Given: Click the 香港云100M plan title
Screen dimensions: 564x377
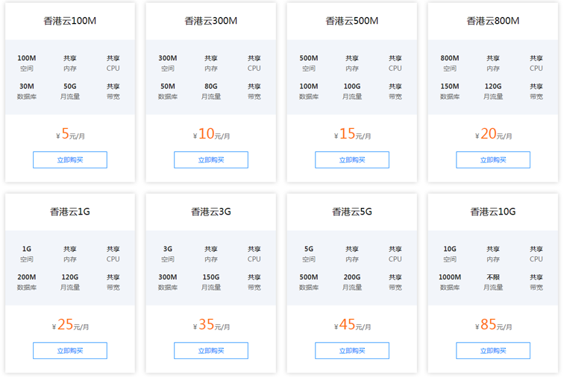Looking at the screenshot, I should click(70, 21).
